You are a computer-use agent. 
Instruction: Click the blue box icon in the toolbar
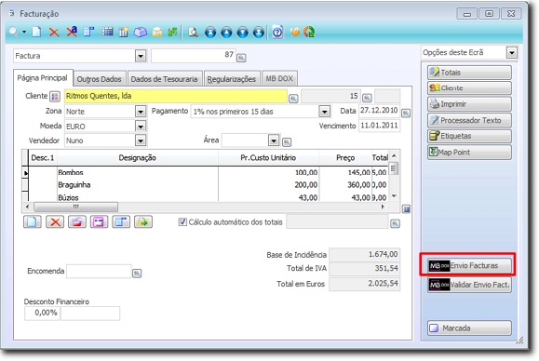pos(141,33)
